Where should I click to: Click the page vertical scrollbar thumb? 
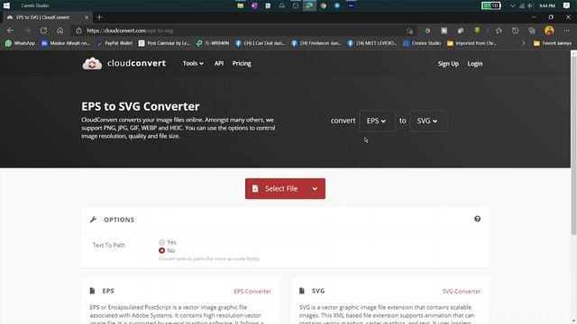573,146
